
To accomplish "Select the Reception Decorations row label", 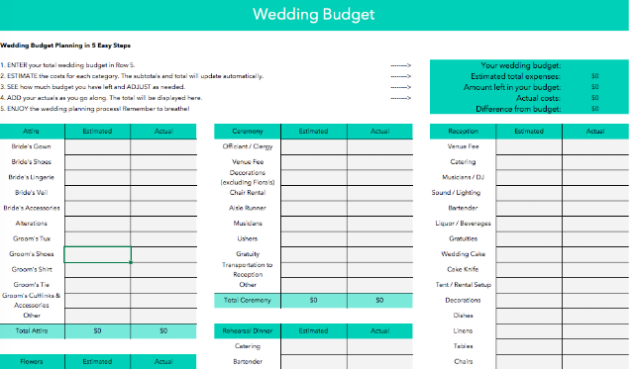I will point(463,300).
